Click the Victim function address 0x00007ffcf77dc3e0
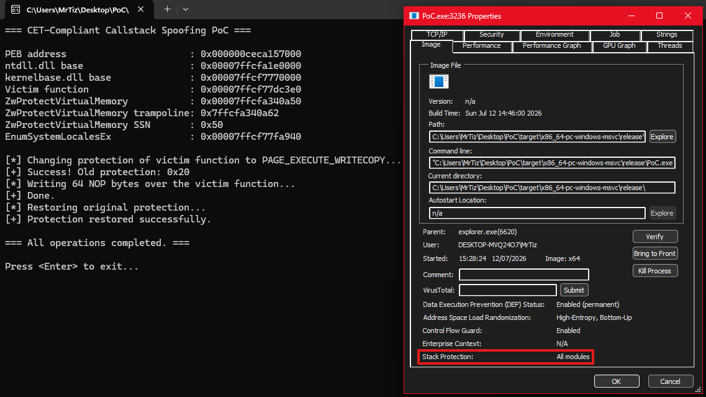The height and width of the screenshot is (397, 706). coord(251,89)
